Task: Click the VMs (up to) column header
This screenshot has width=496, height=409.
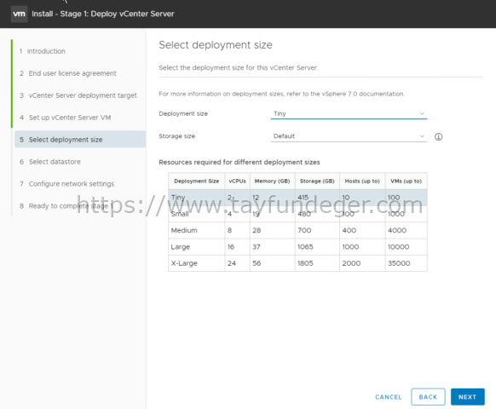Action: point(407,181)
